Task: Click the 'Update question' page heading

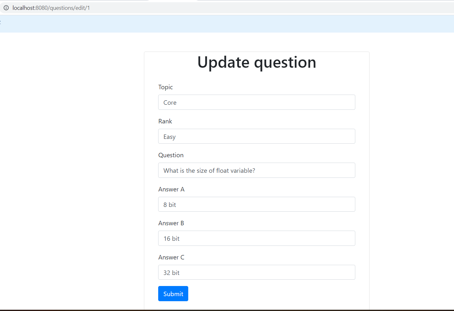Action: (257, 62)
